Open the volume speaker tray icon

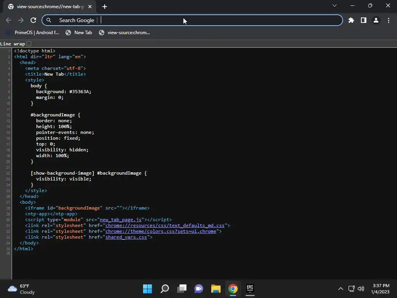(361, 289)
